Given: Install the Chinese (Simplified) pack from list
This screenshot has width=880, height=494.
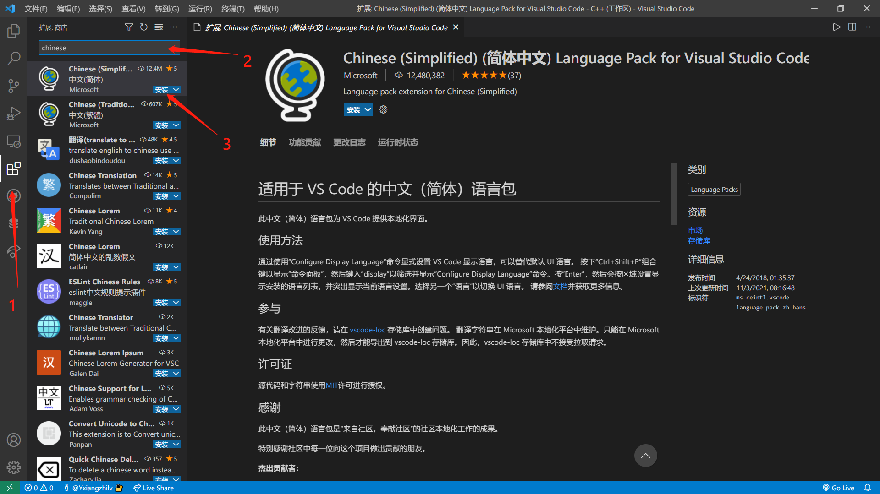Looking at the screenshot, I should [x=161, y=90].
